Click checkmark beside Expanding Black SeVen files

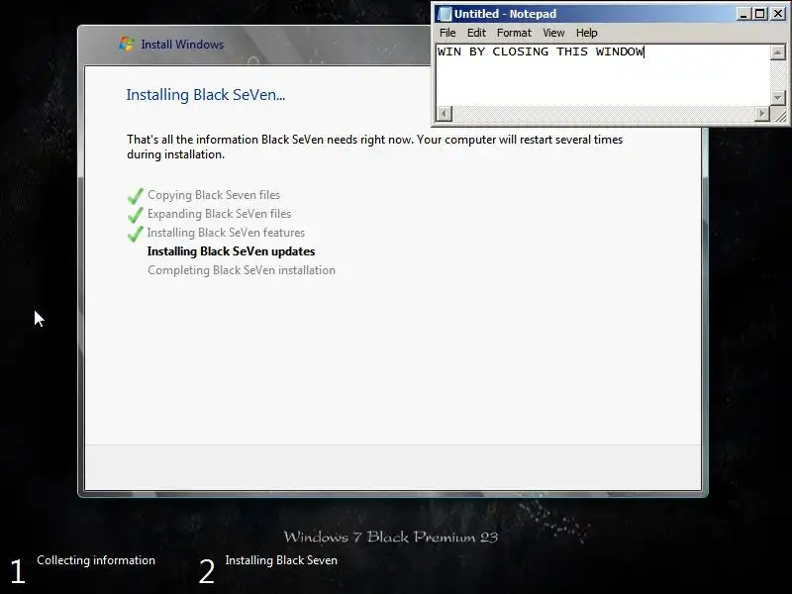(136, 215)
